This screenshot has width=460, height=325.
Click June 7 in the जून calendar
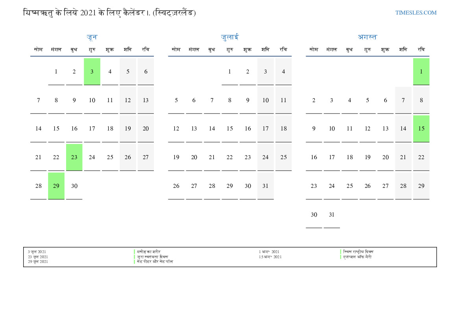tap(39, 100)
